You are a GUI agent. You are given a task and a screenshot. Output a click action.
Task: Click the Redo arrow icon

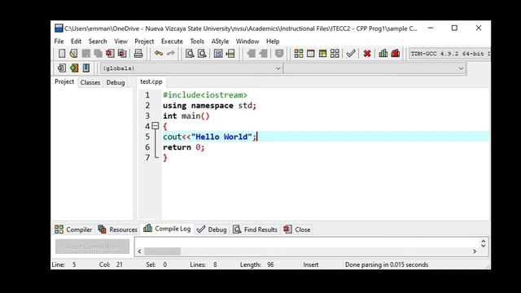[170, 54]
